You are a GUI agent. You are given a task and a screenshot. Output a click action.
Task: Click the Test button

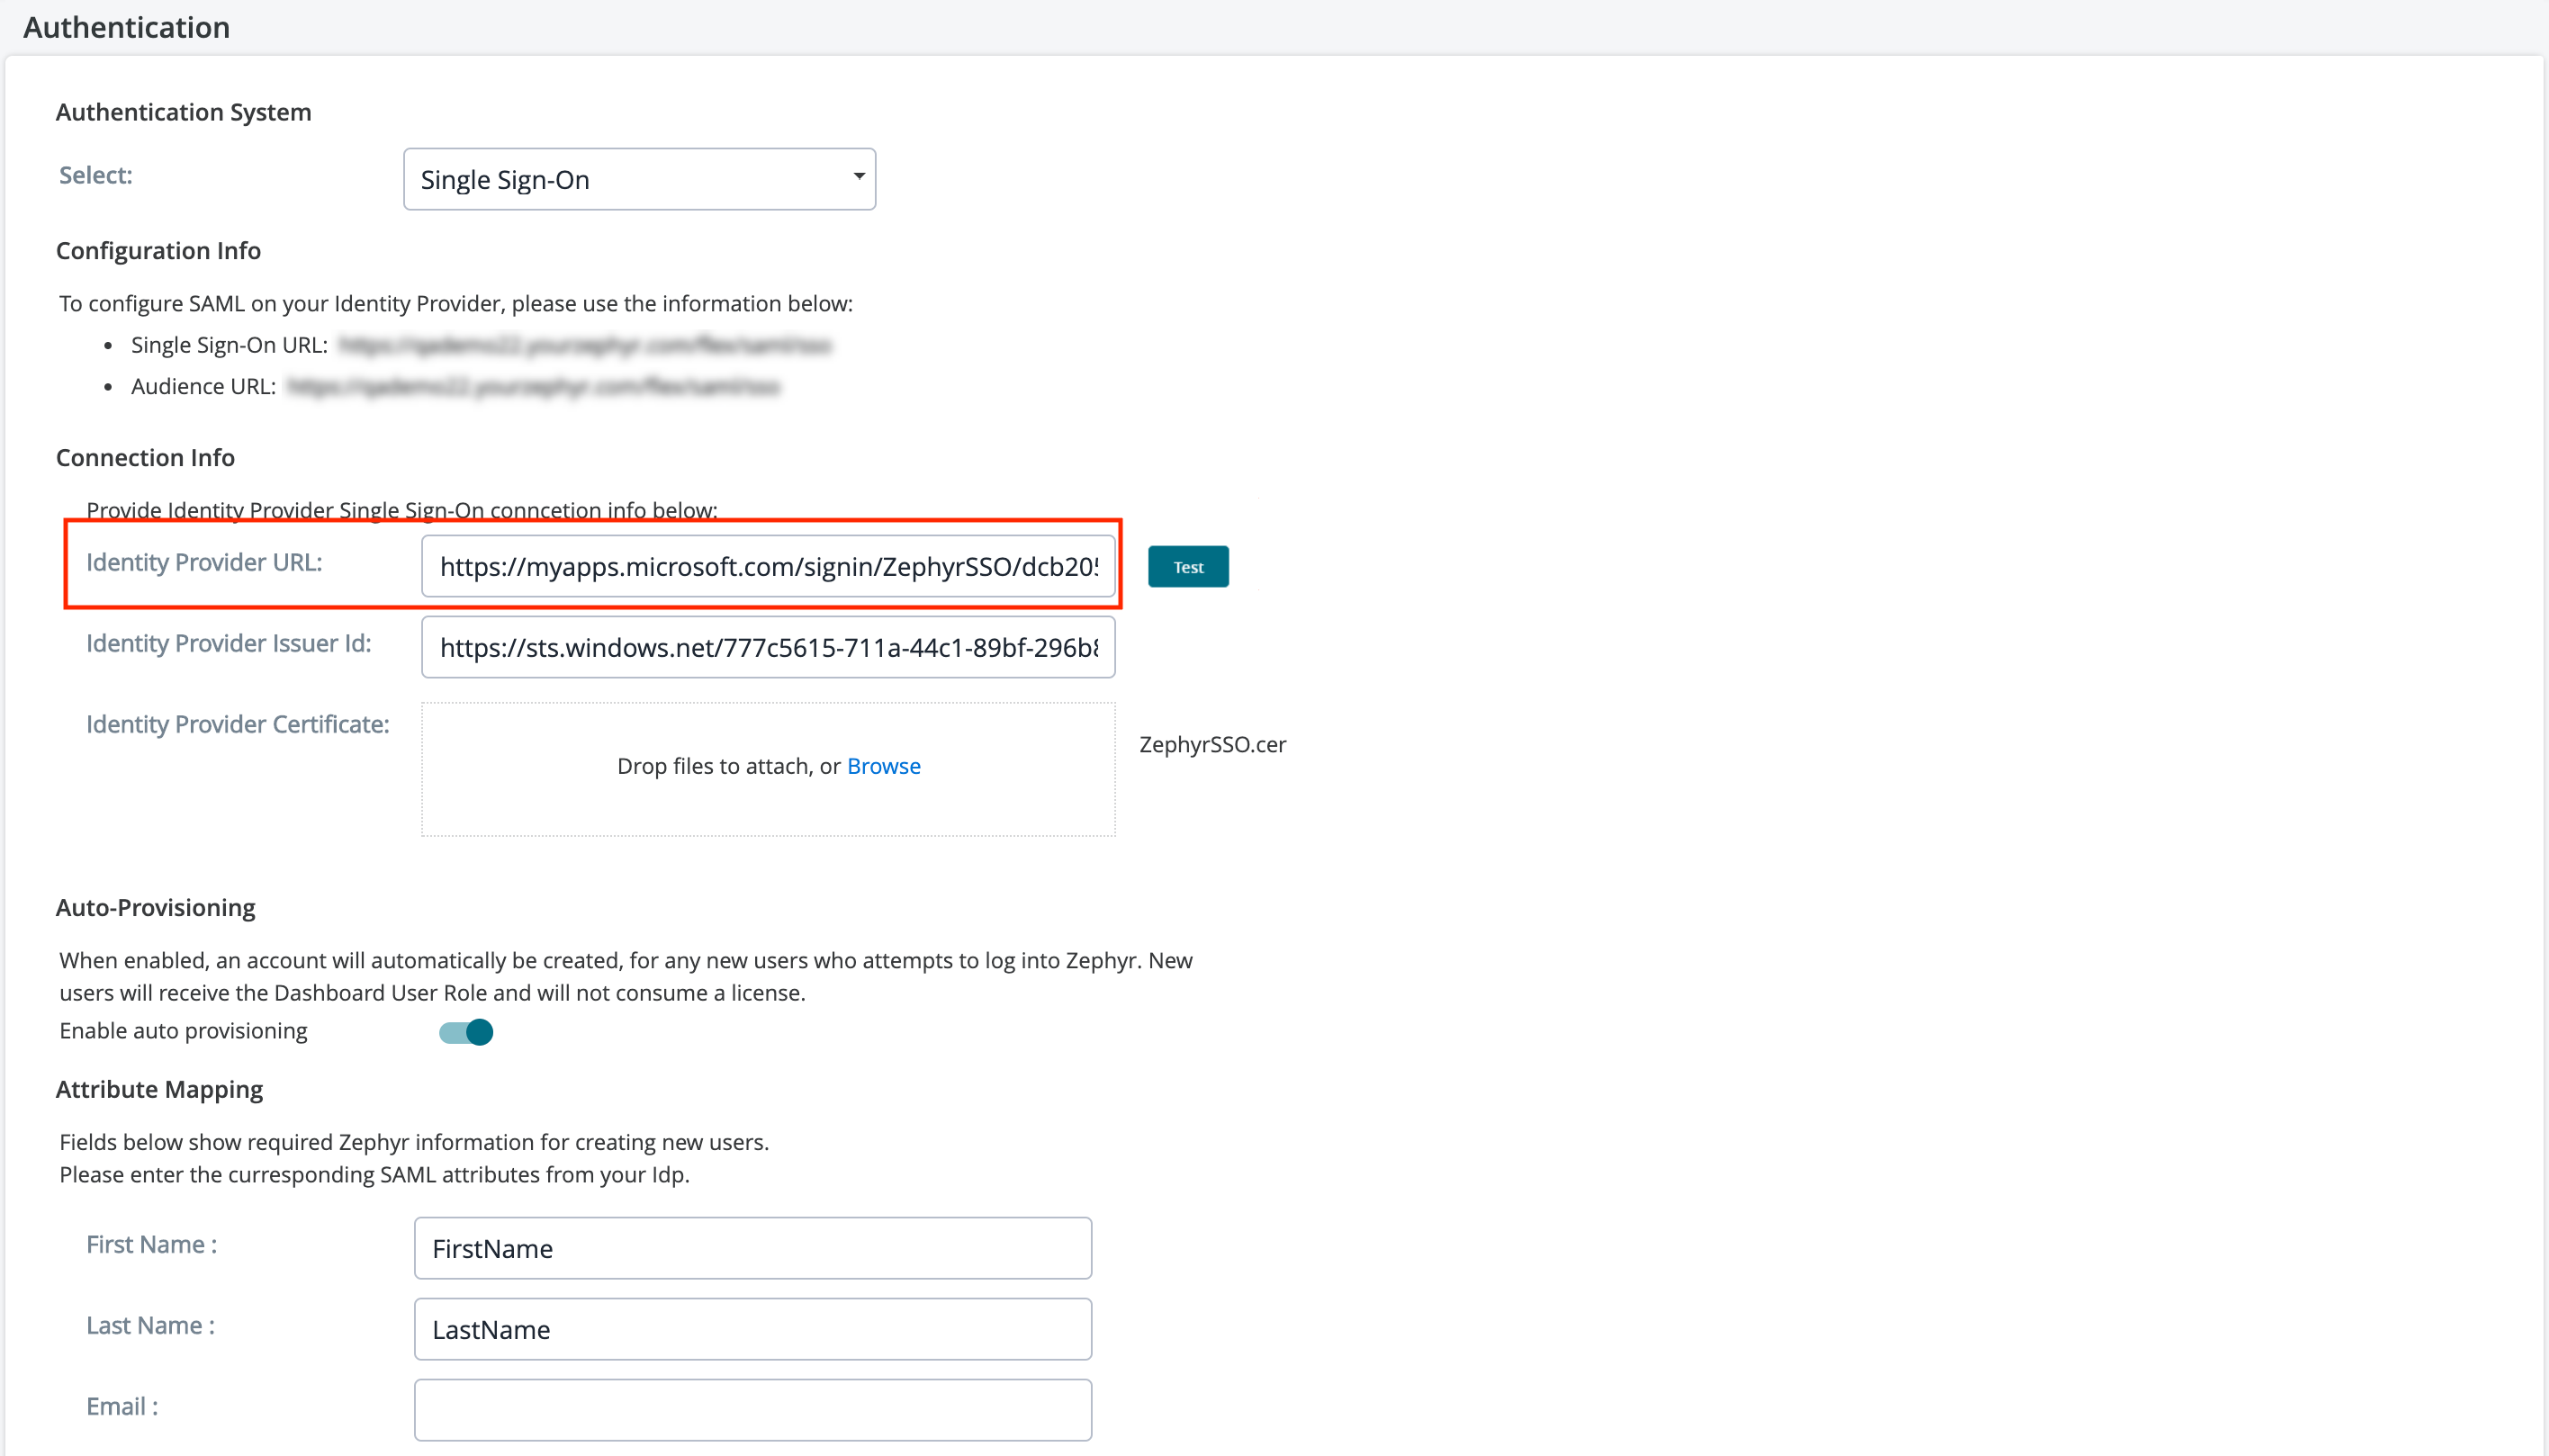point(1187,567)
